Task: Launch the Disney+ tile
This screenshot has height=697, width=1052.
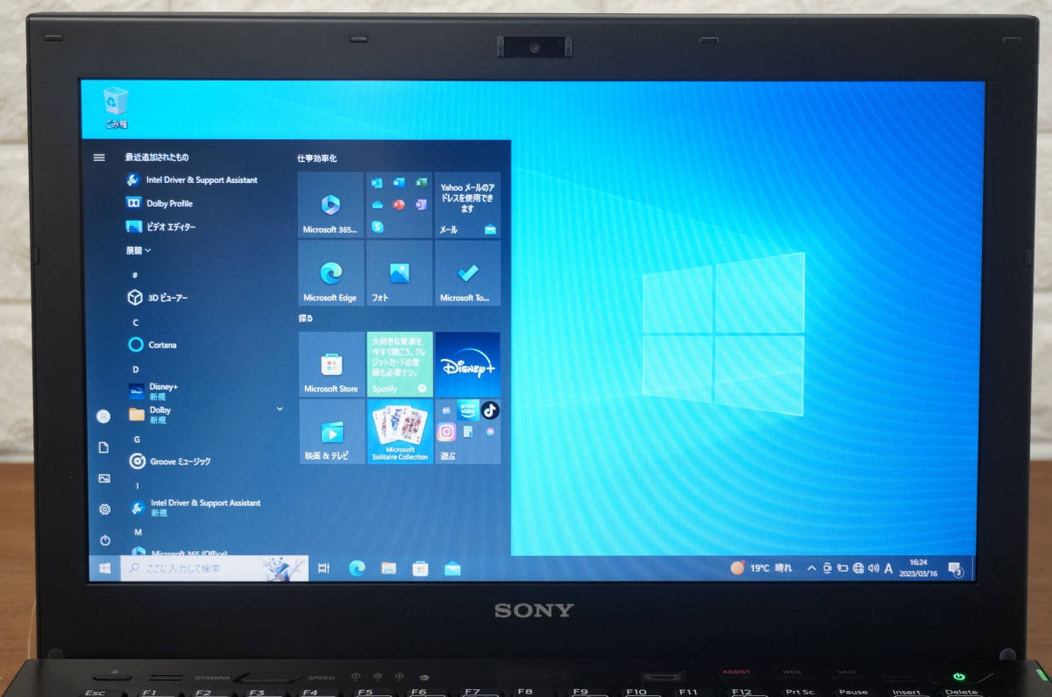Action: tap(467, 364)
